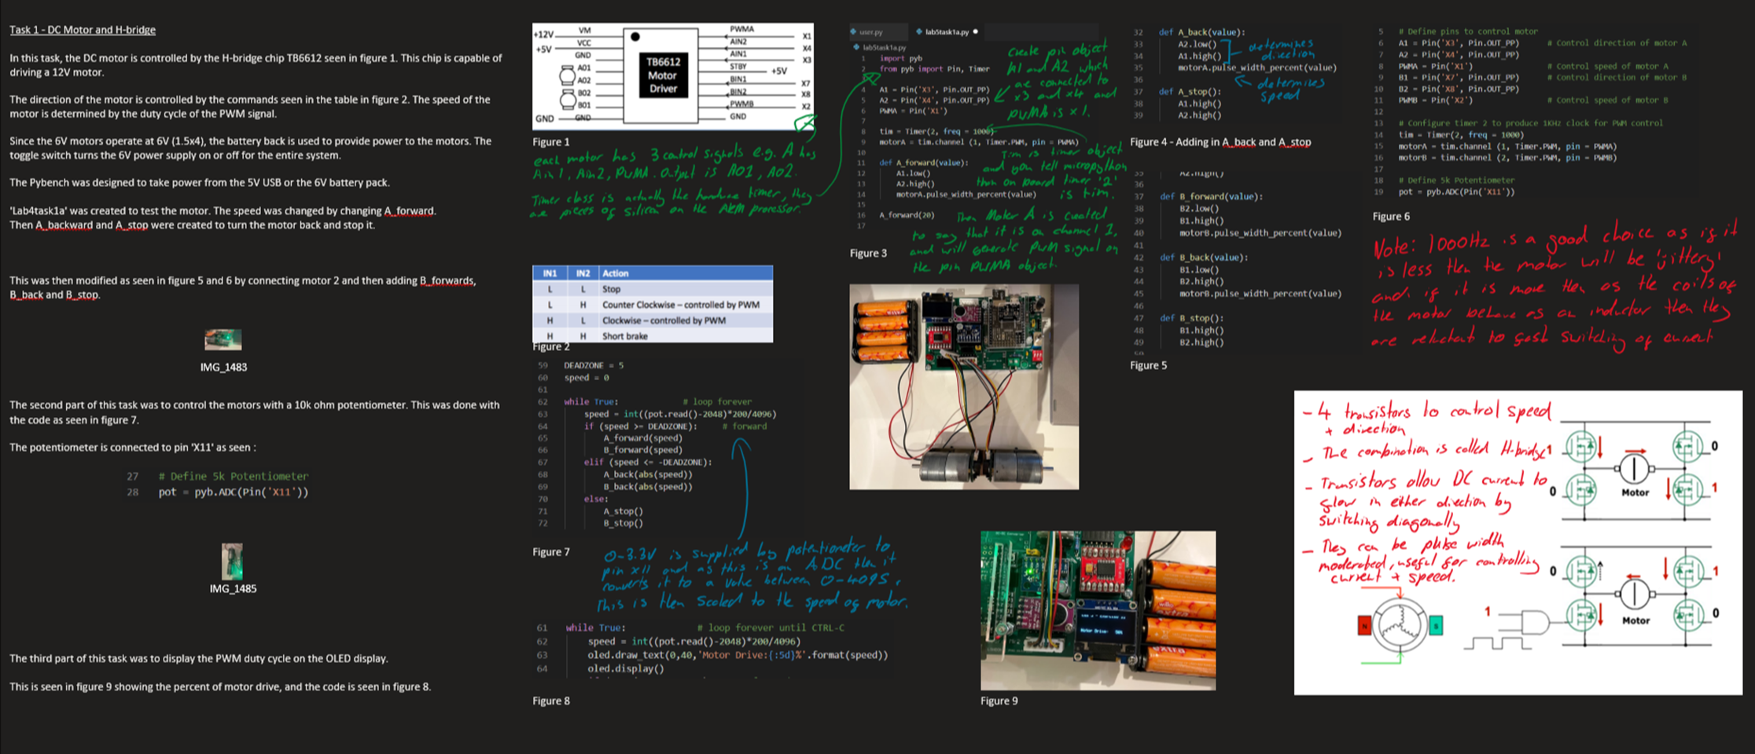Image resolution: width=1755 pixels, height=754 pixels.
Task: Click the pot = pyb.ADC code snippet line 28
Action: pyautogui.click(x=233, y=492)
